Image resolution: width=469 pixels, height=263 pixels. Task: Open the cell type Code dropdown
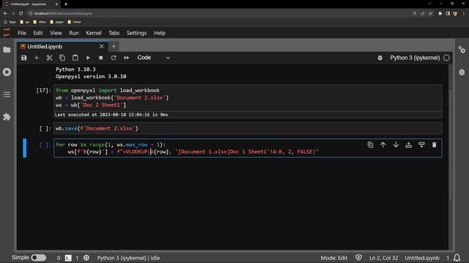pyautogui.click(x=153, y=58)
